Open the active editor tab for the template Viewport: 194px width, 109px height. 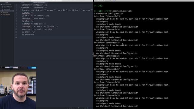[x=39, y=2]
